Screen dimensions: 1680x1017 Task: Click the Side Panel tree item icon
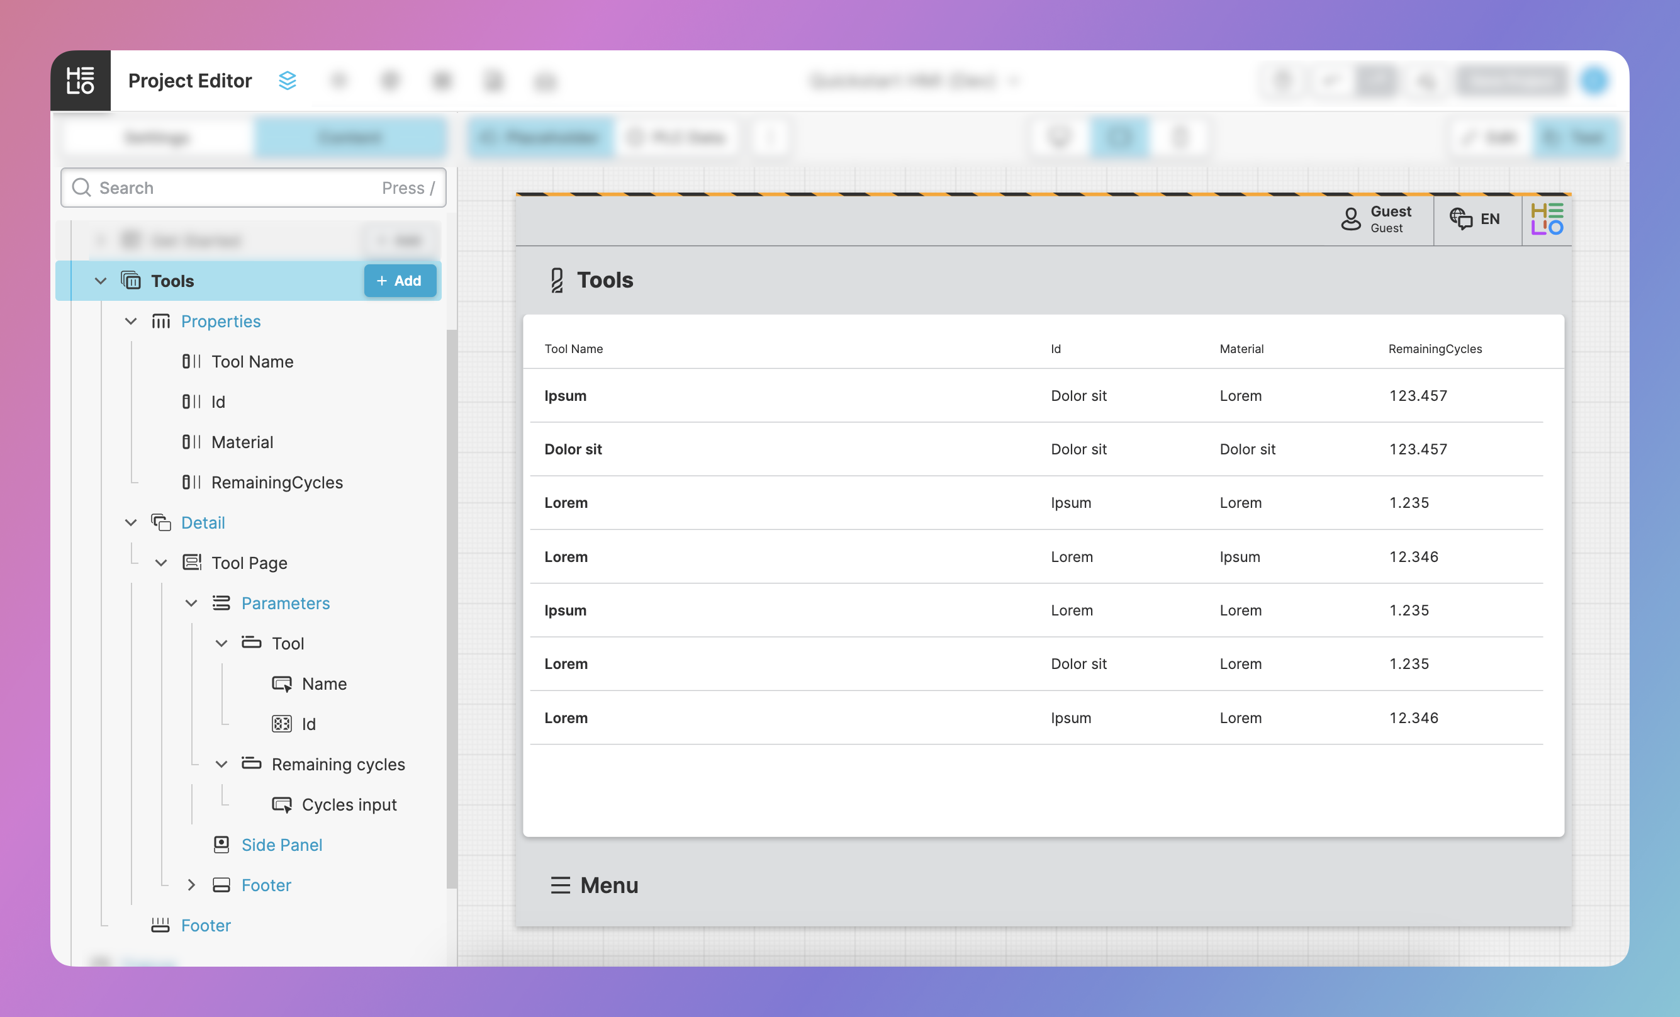pos(221,845)
